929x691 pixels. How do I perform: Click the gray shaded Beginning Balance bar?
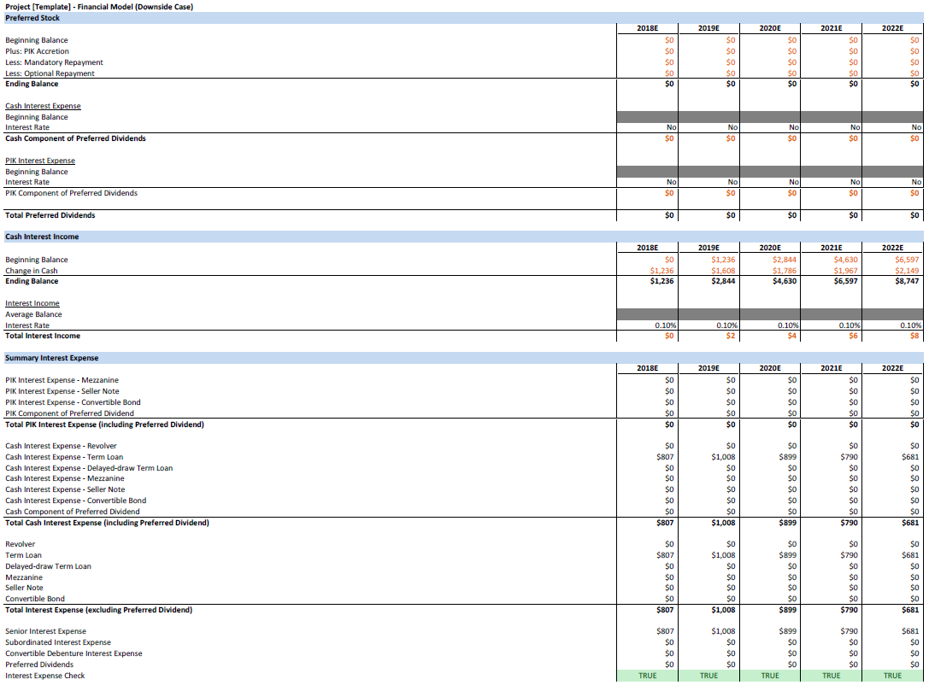pos(769,116)
